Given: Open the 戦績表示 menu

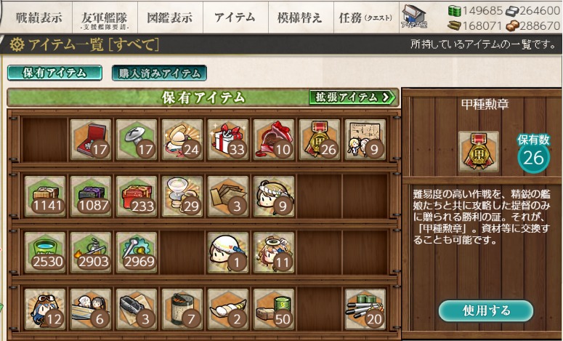Looking at the screenshot, I should point(39,17).
